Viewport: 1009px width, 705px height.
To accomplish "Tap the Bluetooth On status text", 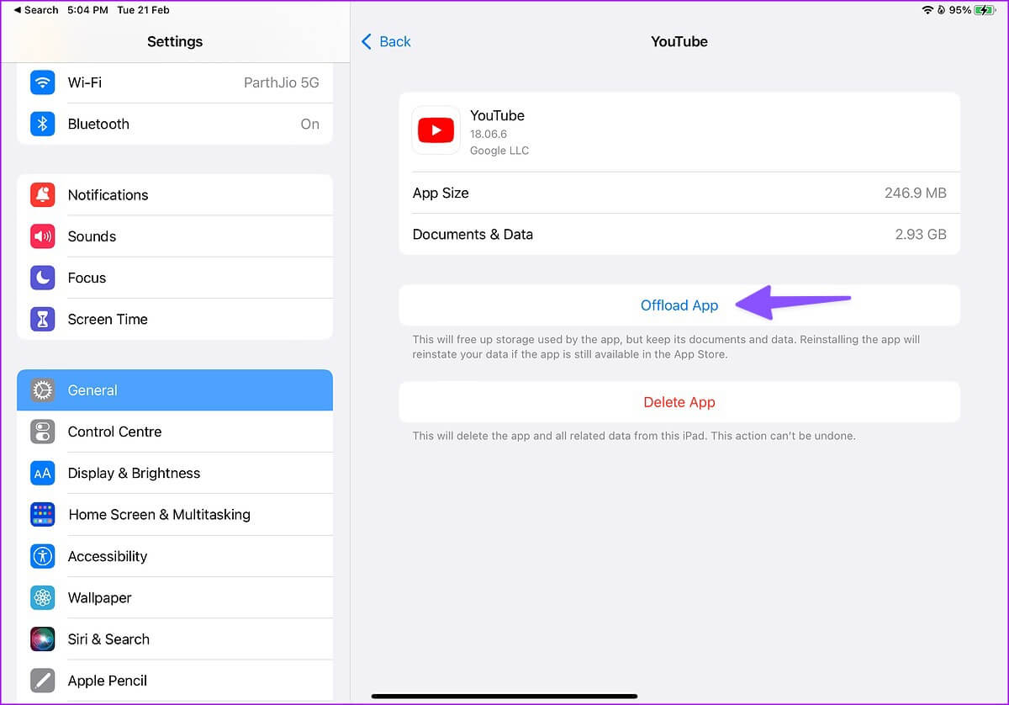I will (x=310, y=124).
